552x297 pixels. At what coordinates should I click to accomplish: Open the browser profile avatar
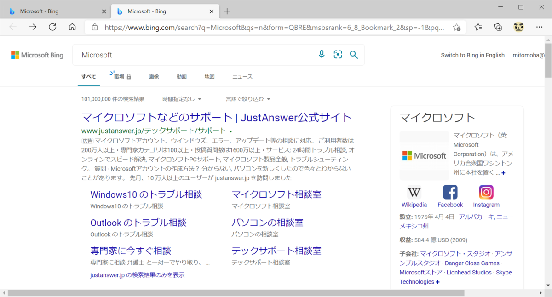click(519, 27)
